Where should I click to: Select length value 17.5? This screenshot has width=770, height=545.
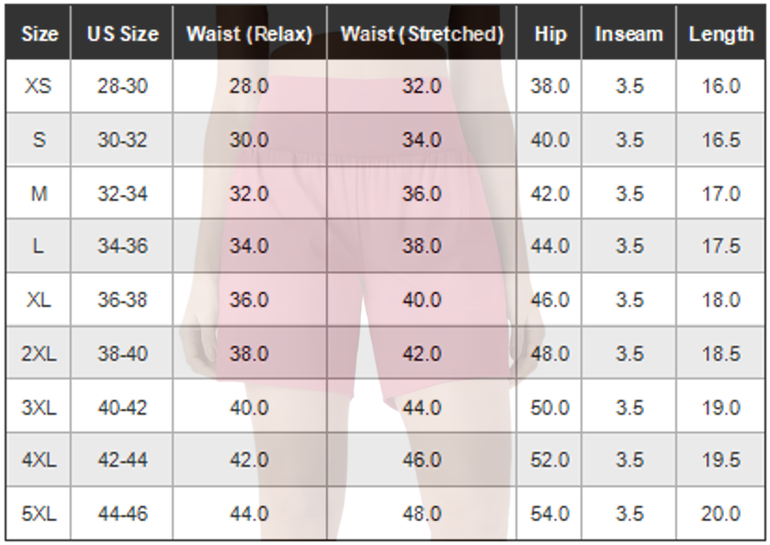(720, 245)
